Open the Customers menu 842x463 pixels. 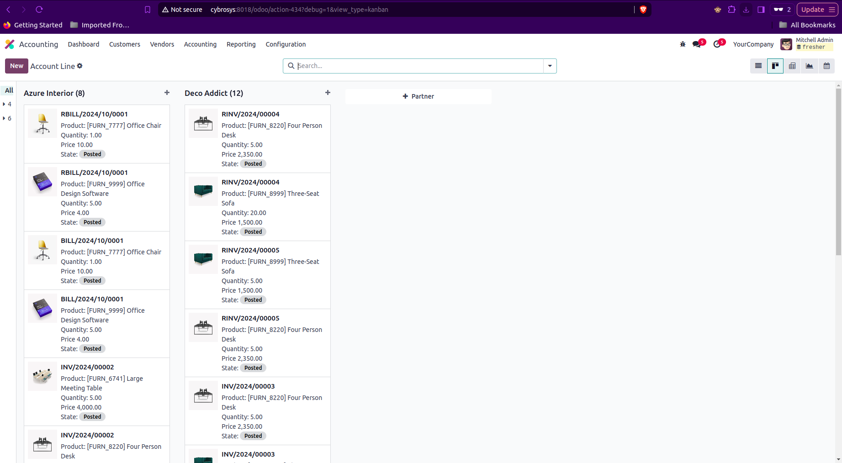(x=125, y=44)
